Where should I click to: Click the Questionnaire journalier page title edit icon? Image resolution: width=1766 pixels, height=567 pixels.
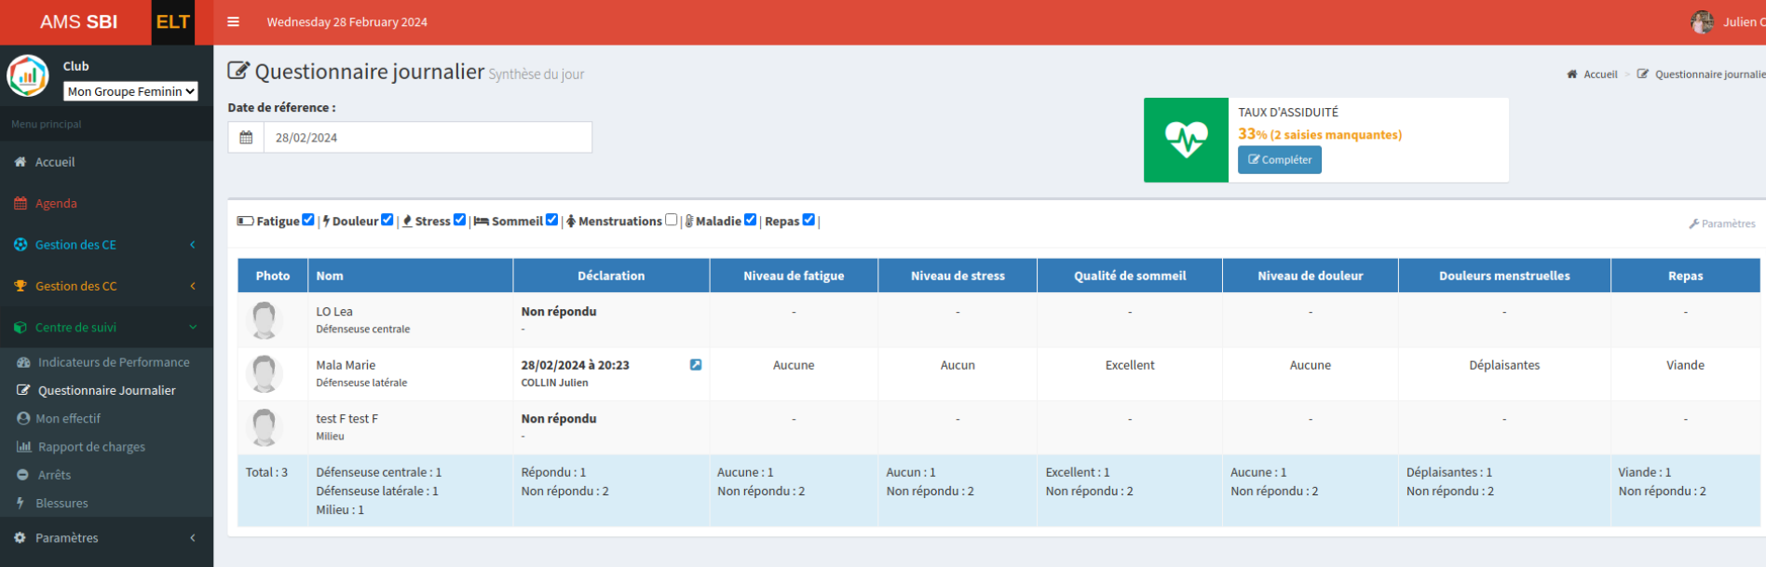(x=238, y=71)
